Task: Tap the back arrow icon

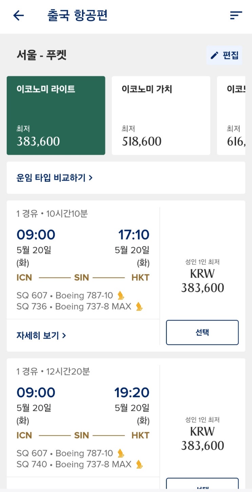Action: [x=19, y=16]
